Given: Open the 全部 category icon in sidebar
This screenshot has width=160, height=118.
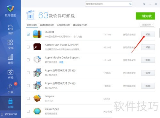Looking at the screenshot, I should point(10,42).
